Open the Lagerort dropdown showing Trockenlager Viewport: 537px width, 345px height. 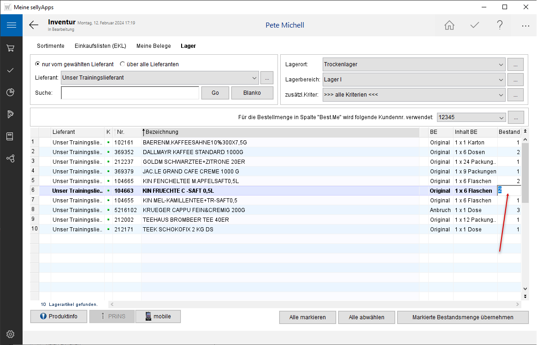[501, 64]
